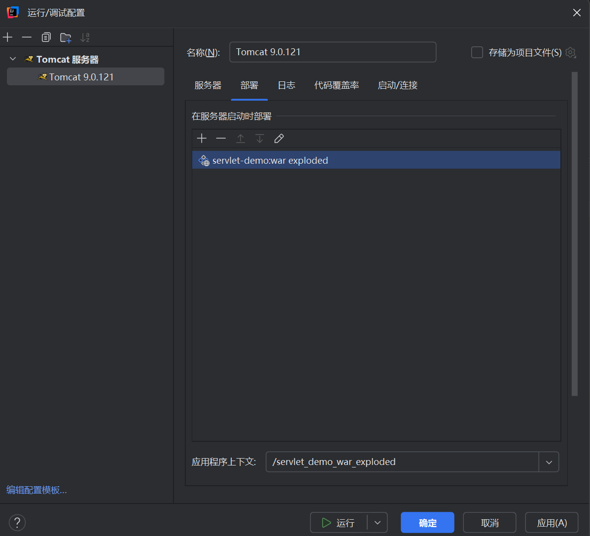Image resolution: width=590 pixels, height=536 pixels.
Task: Copy the selected configuration
Action: (x=46, y=37)
